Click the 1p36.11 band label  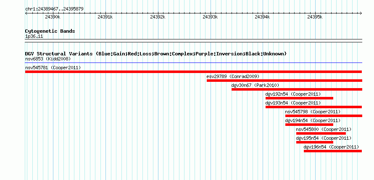(34, 37)
